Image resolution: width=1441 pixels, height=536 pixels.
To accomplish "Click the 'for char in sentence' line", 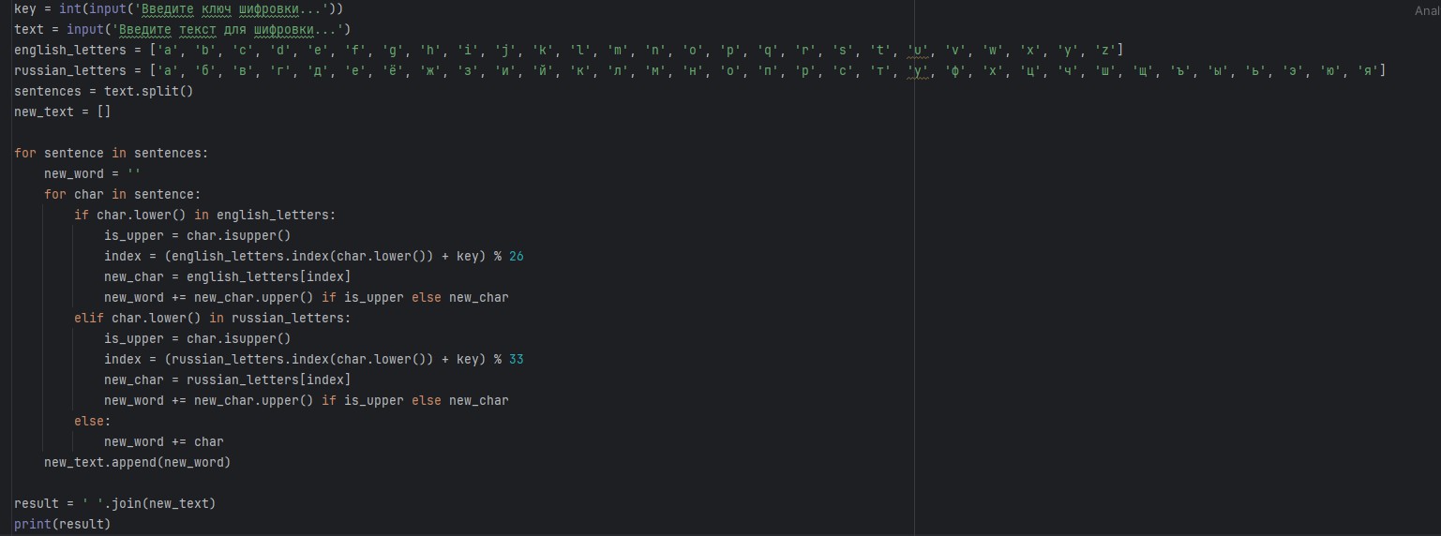I will (122, 194).
